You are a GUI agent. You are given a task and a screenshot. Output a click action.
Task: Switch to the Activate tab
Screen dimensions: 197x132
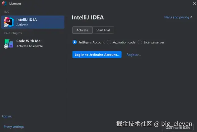click(82, 30)
